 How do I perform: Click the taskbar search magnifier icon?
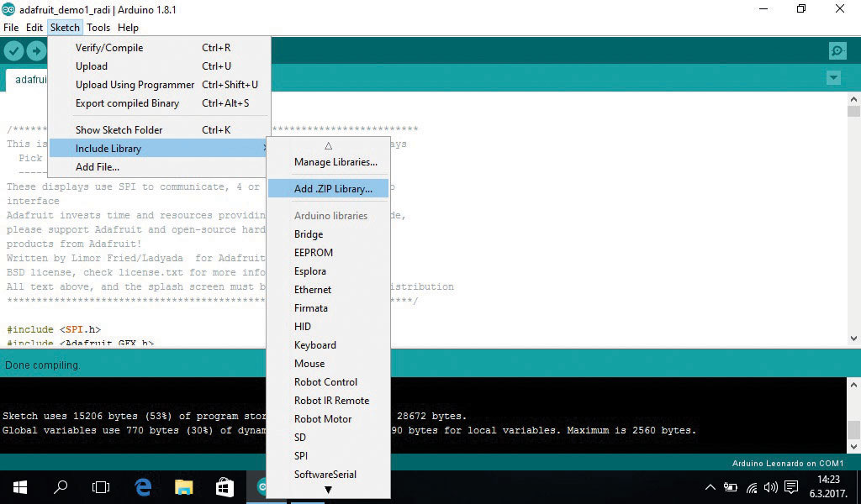[x=61, y=486]
